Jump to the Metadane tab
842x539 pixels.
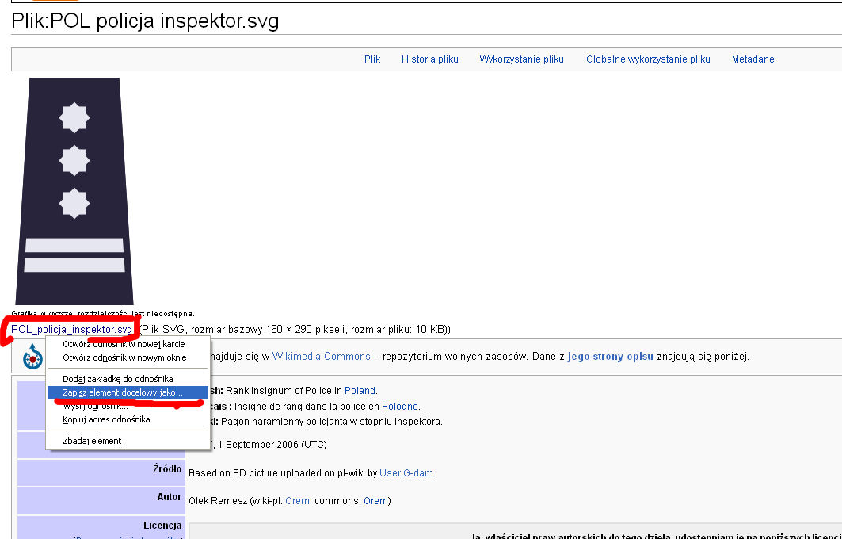[x=752, y=59]
